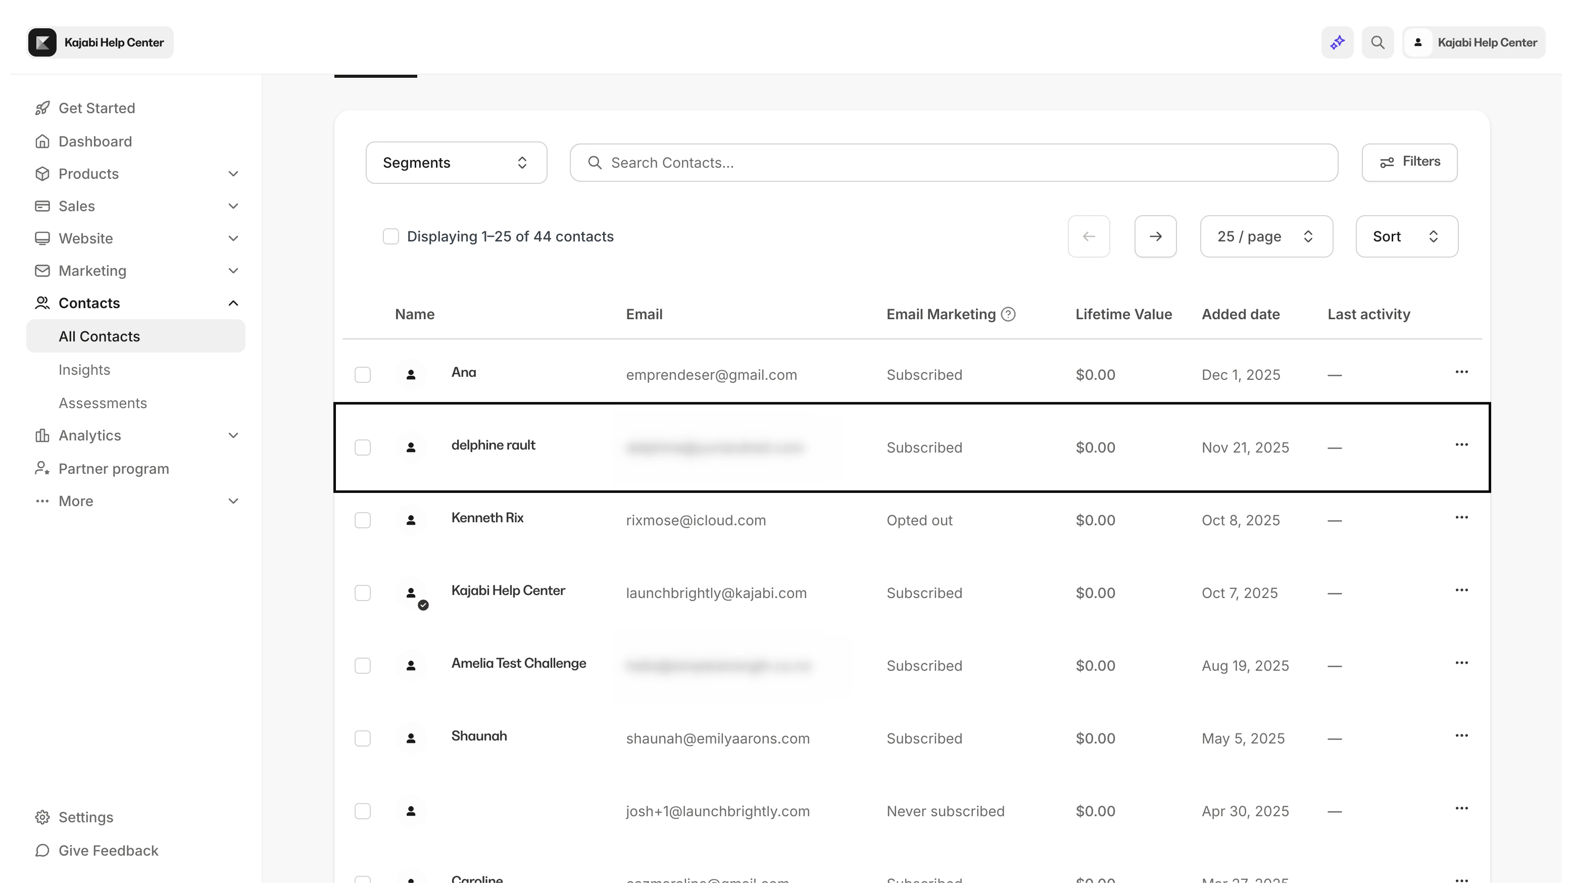Tick the select all contacts checkbox
This screenshot has height=893, width=1572.
pos(390,236)
